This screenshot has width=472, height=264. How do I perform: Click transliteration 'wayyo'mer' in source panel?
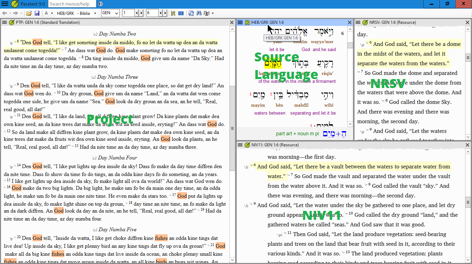tap(322, 42)
